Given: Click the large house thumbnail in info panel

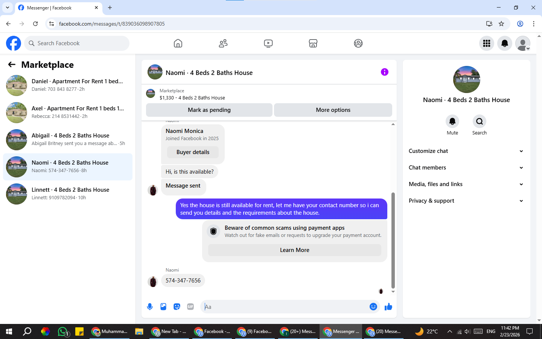Looking at the screenshot, I should (x=467, y=79).
